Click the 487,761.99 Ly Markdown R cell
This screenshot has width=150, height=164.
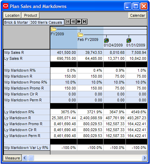(114, 118)
